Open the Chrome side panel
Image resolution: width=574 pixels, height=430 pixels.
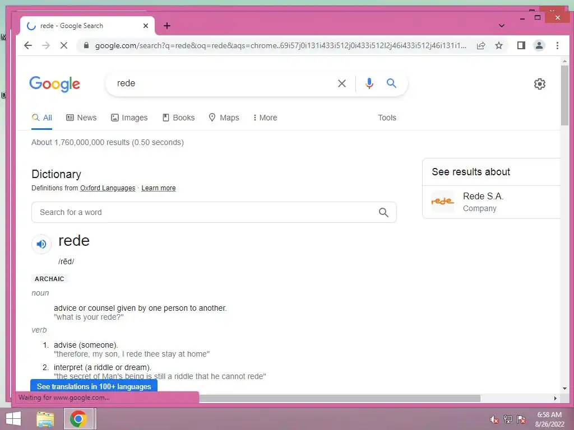click(x=521, y=45)
